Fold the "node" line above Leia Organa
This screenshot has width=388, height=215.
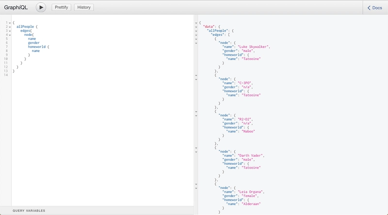point(196,188)
